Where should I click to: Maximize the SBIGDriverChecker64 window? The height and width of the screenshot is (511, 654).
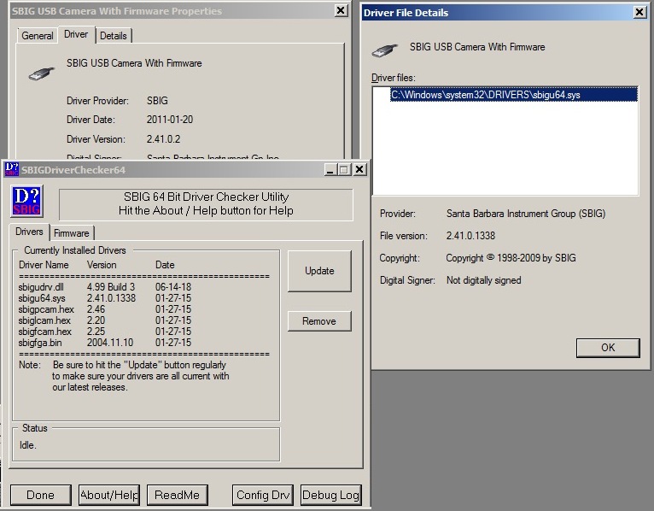click(344, 169)
